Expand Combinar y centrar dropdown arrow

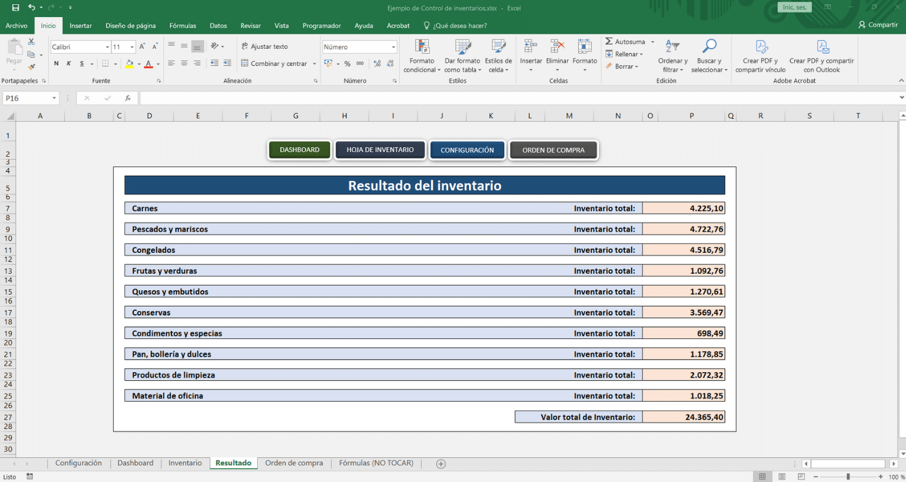(314, 63)
